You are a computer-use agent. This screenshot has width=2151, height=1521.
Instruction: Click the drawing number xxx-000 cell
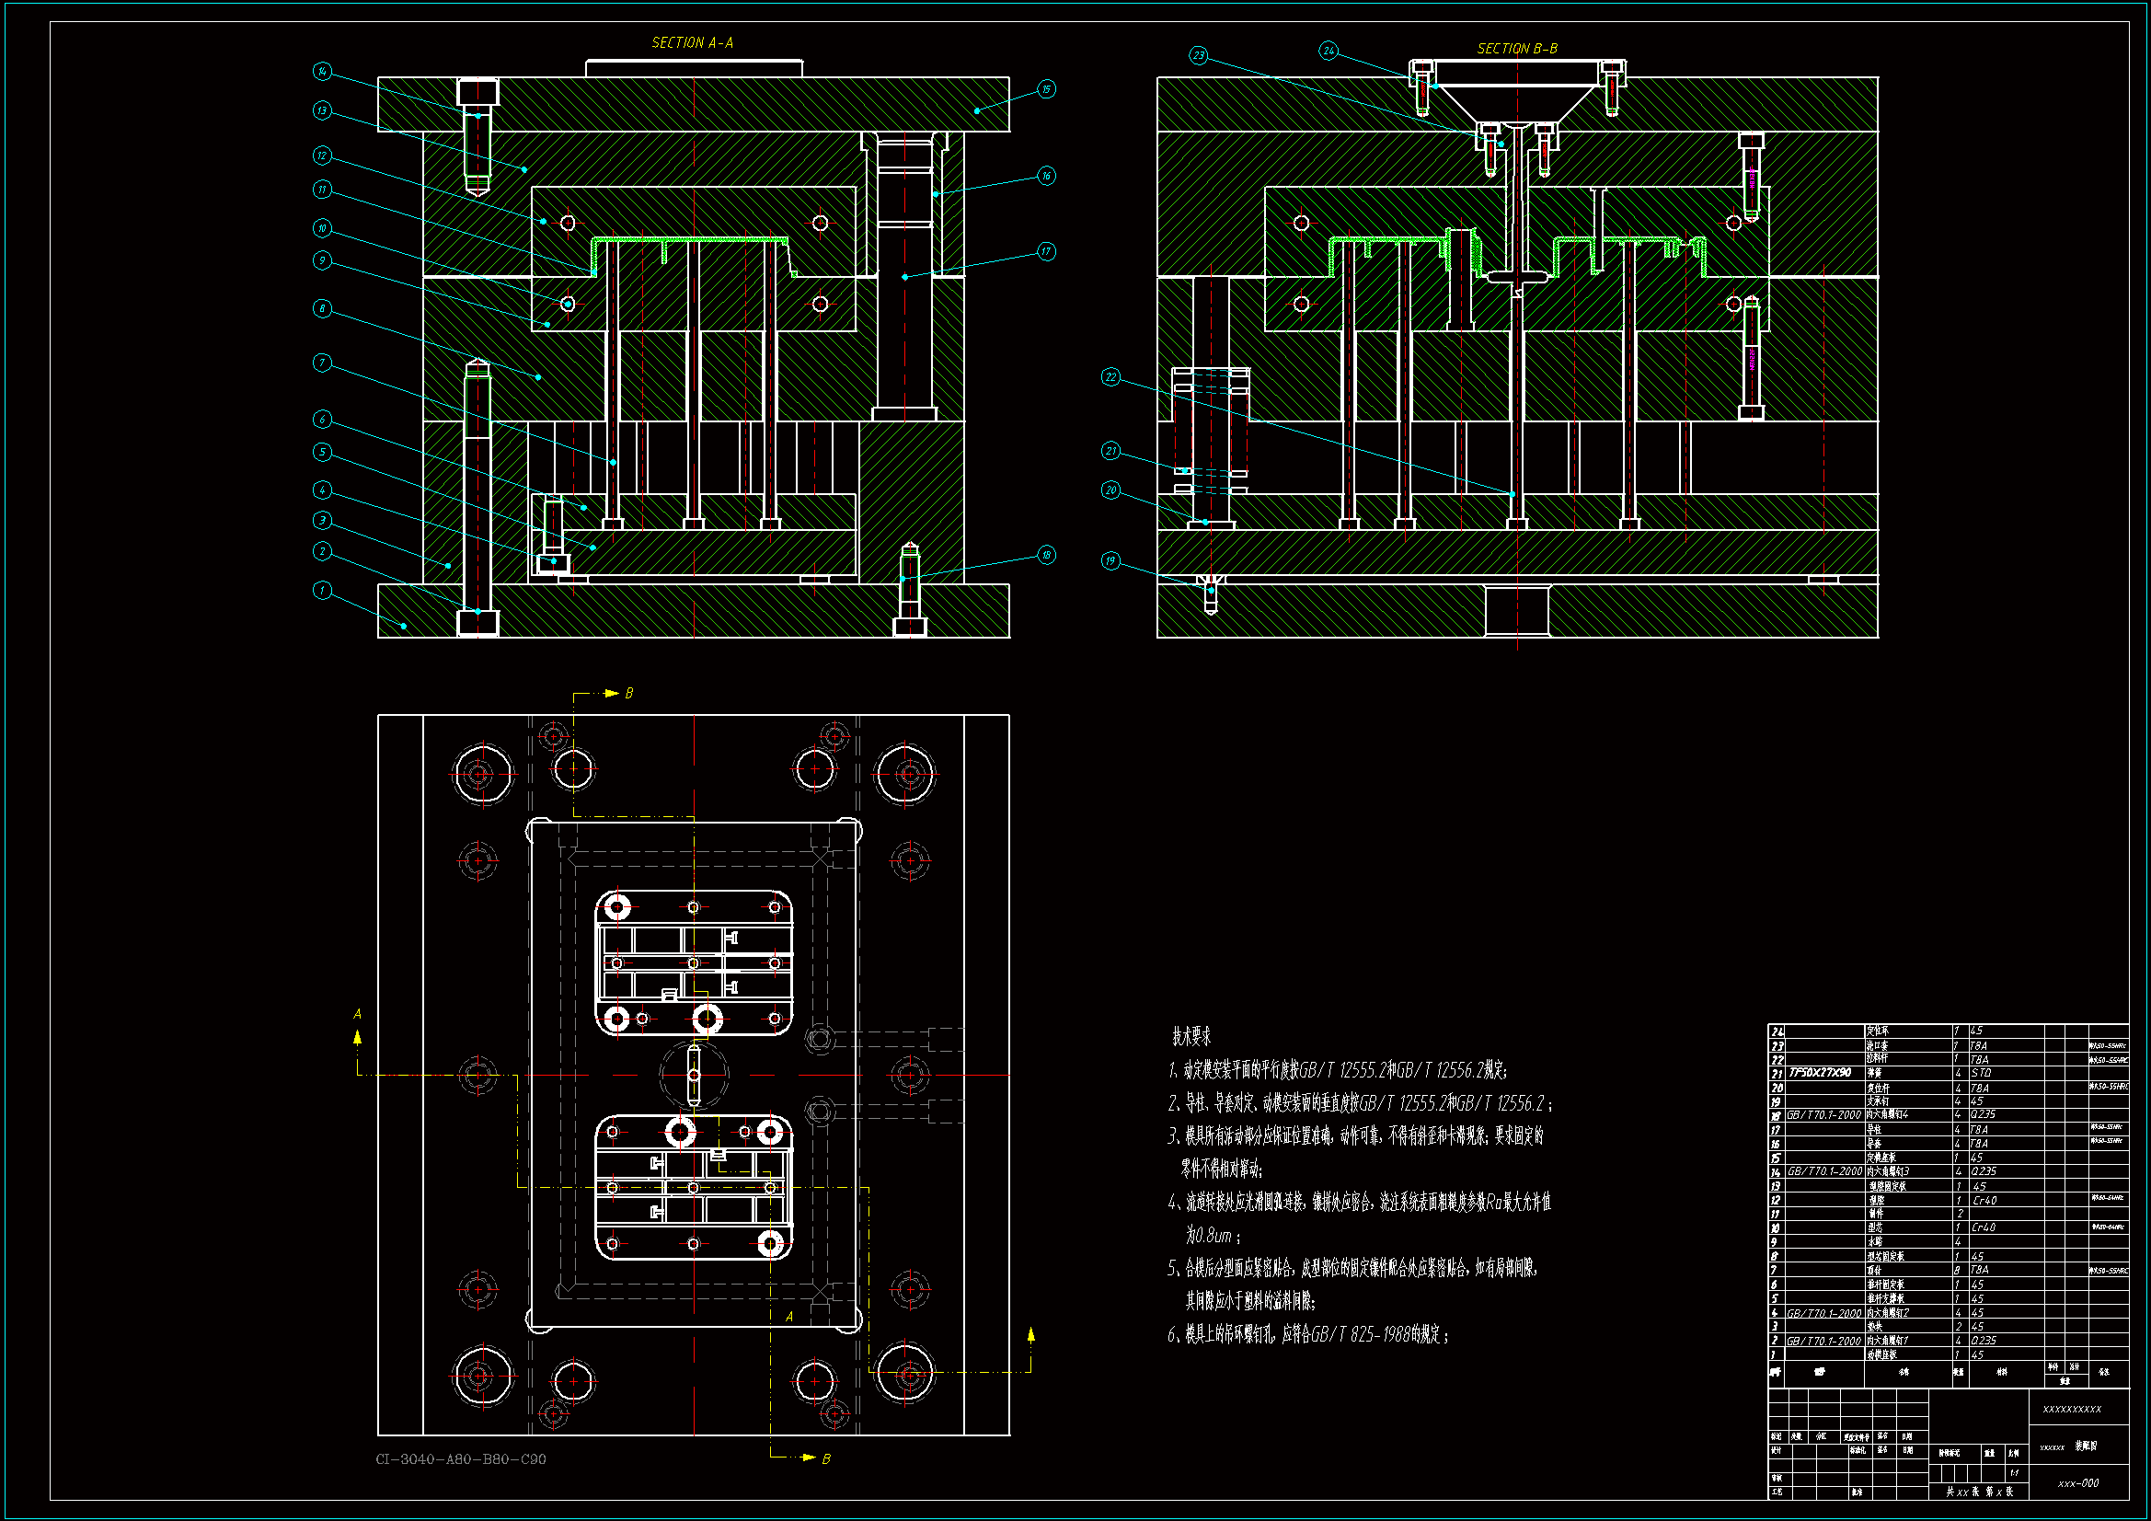[x=2078, y=1483]
